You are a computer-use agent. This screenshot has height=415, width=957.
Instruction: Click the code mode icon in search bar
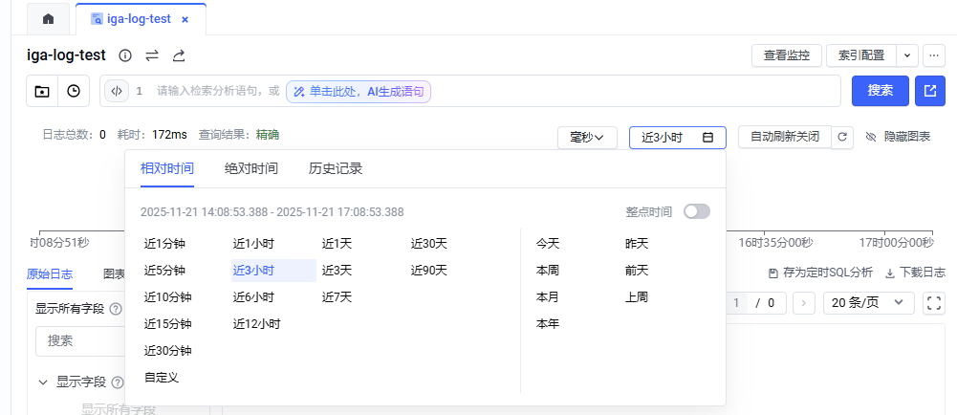(116, 91)
